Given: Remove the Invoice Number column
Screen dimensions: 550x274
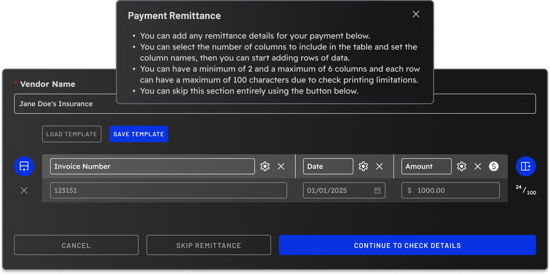Looking at the screenshot, I should [281, 166].
